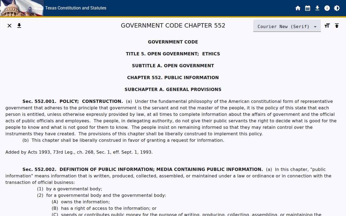The height and width of the screenshot is (216, 346).
Task: Click '(B) has a right of access' line
Action: [104, 208]
